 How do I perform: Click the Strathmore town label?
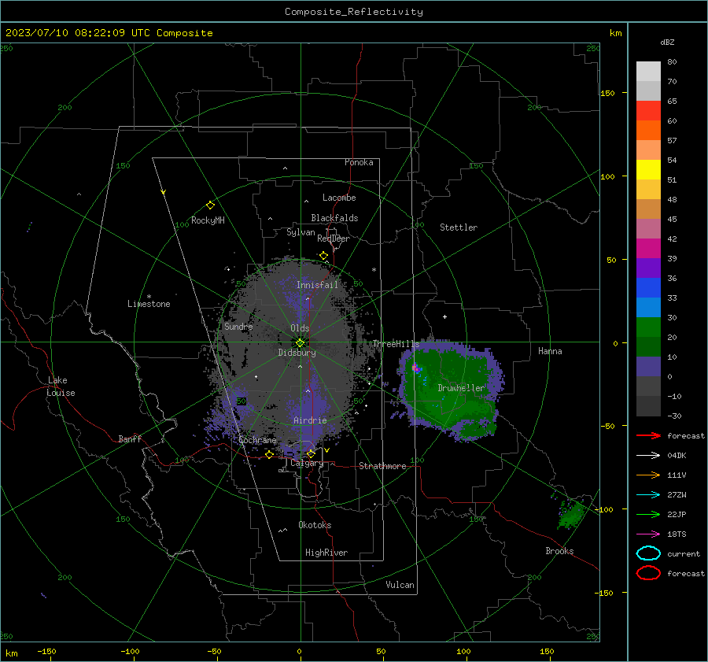(382, 466)
